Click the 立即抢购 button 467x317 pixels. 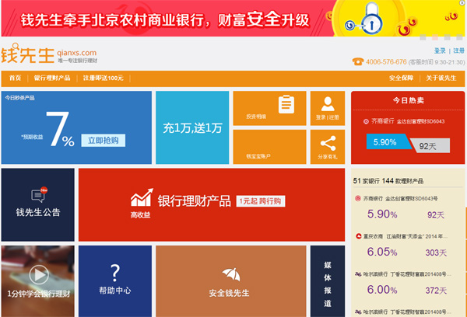point(103,141)
